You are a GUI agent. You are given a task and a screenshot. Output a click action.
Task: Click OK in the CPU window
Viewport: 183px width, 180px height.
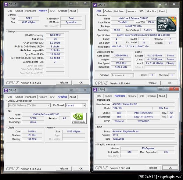coord(170,83)
